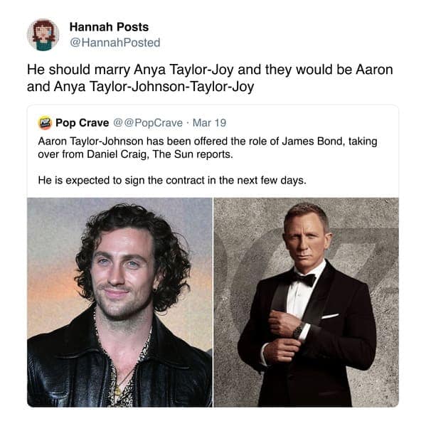Click the Hannah Posts display name

(x=109, y=27)
